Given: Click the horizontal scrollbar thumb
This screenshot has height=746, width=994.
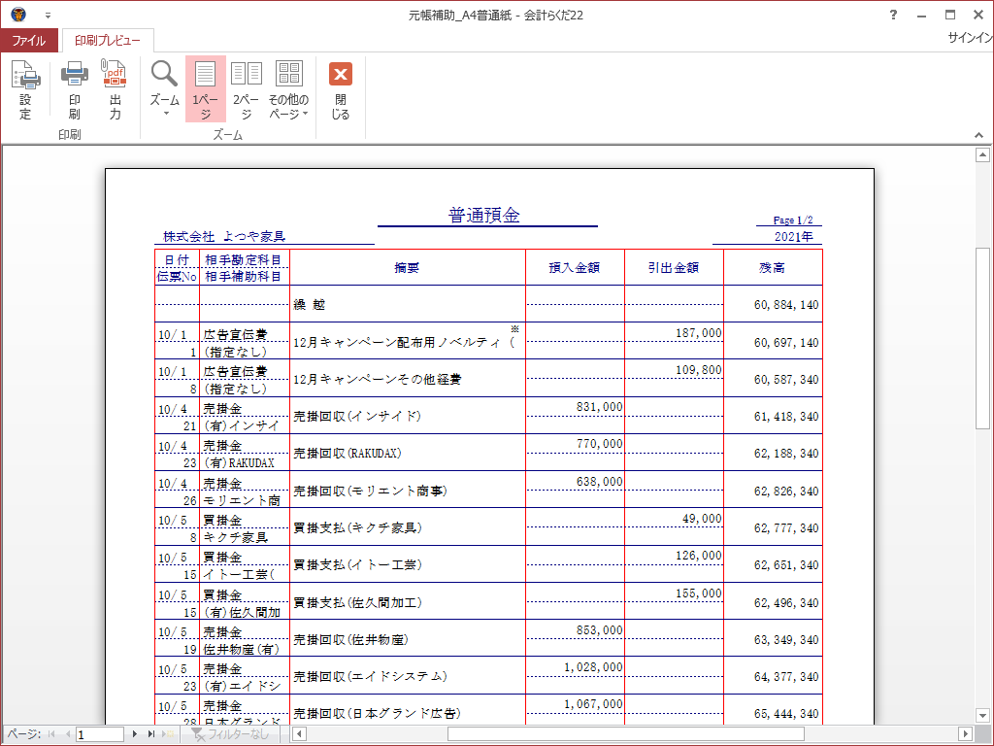Looking at the screenshot, I should pos(626,734).
